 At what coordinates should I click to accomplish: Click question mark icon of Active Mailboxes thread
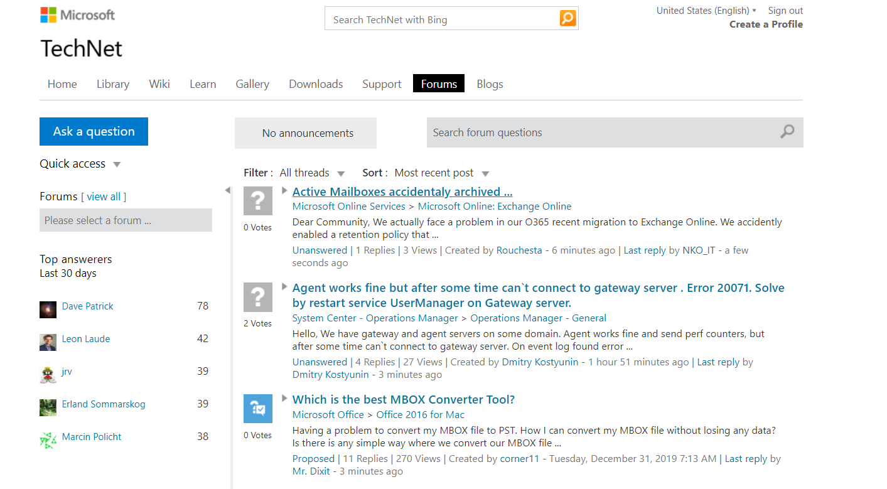[x=258, y=201]
